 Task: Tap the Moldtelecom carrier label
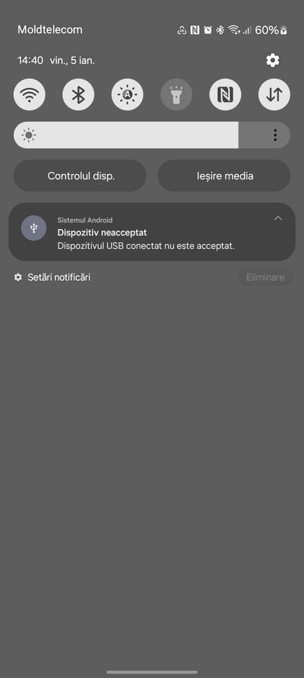coord(50,30)
